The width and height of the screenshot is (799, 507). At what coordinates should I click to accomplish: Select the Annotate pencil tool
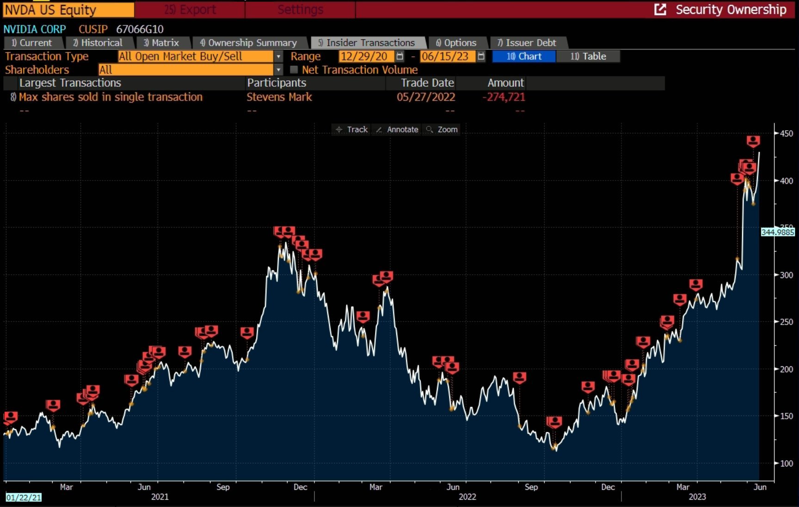(397, 130)
